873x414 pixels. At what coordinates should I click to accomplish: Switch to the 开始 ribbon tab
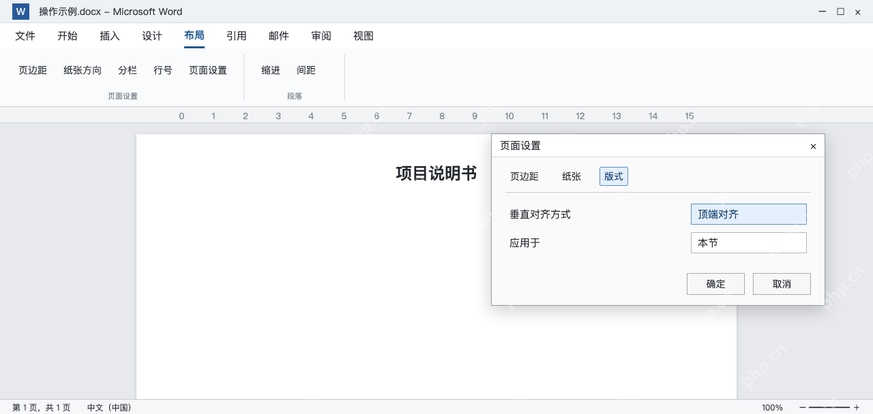coord(68,36)
